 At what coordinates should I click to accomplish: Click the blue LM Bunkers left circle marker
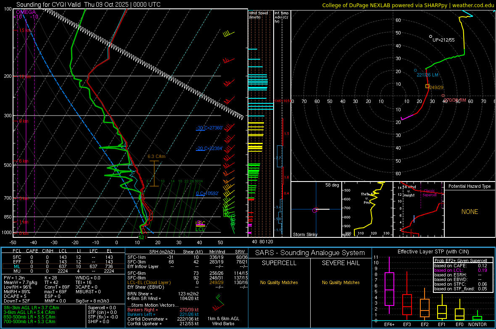click(415, 70)
